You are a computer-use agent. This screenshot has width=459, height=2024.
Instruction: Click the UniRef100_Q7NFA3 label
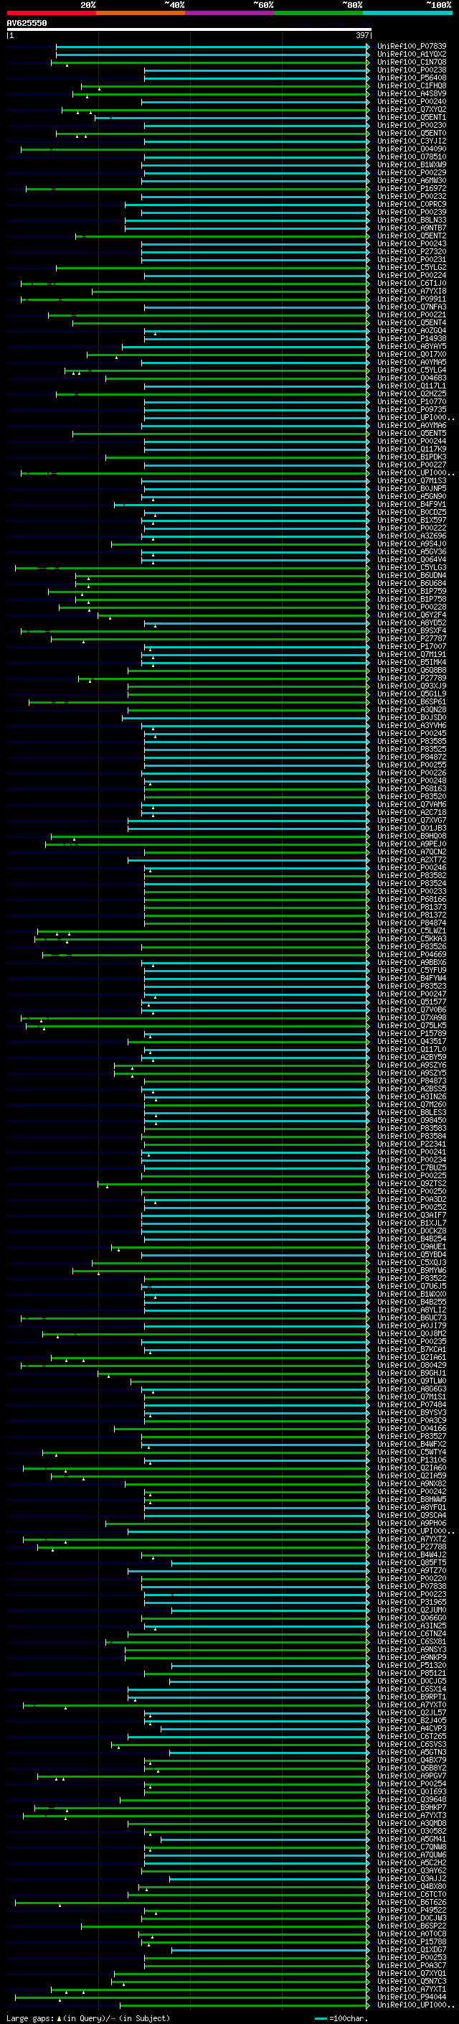pos(411,307)
